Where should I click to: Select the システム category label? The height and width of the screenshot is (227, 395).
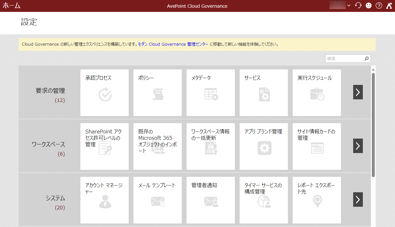click(55, 198)
